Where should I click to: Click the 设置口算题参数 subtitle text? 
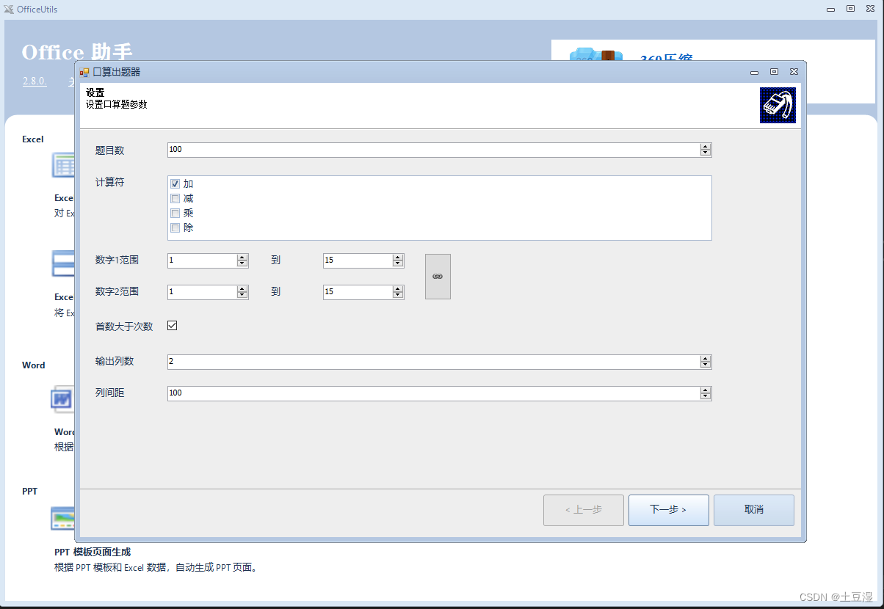pos(117,104)
